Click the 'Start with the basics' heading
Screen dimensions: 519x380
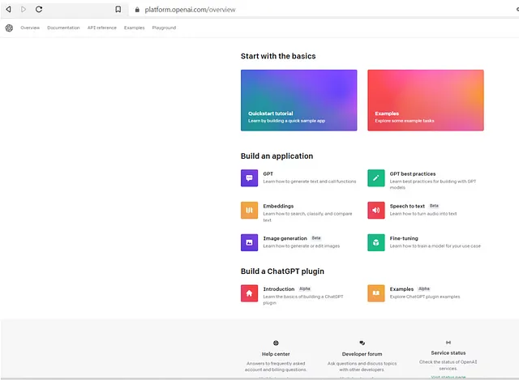pyautogui.click(x=278, y=56)
